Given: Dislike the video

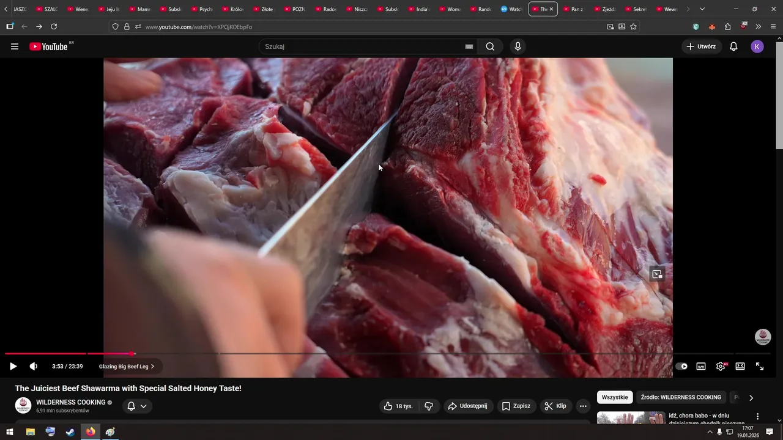Looking at the screenshot, I should coord(429,406).
